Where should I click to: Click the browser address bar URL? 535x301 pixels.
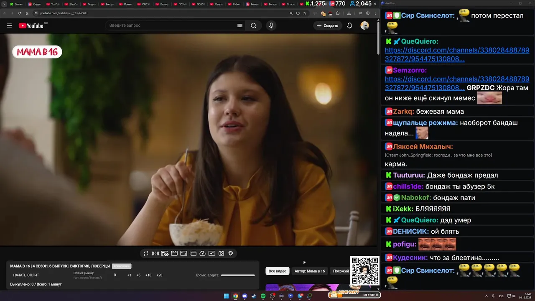[64, 13]
